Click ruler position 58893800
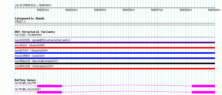 point(186,10)
